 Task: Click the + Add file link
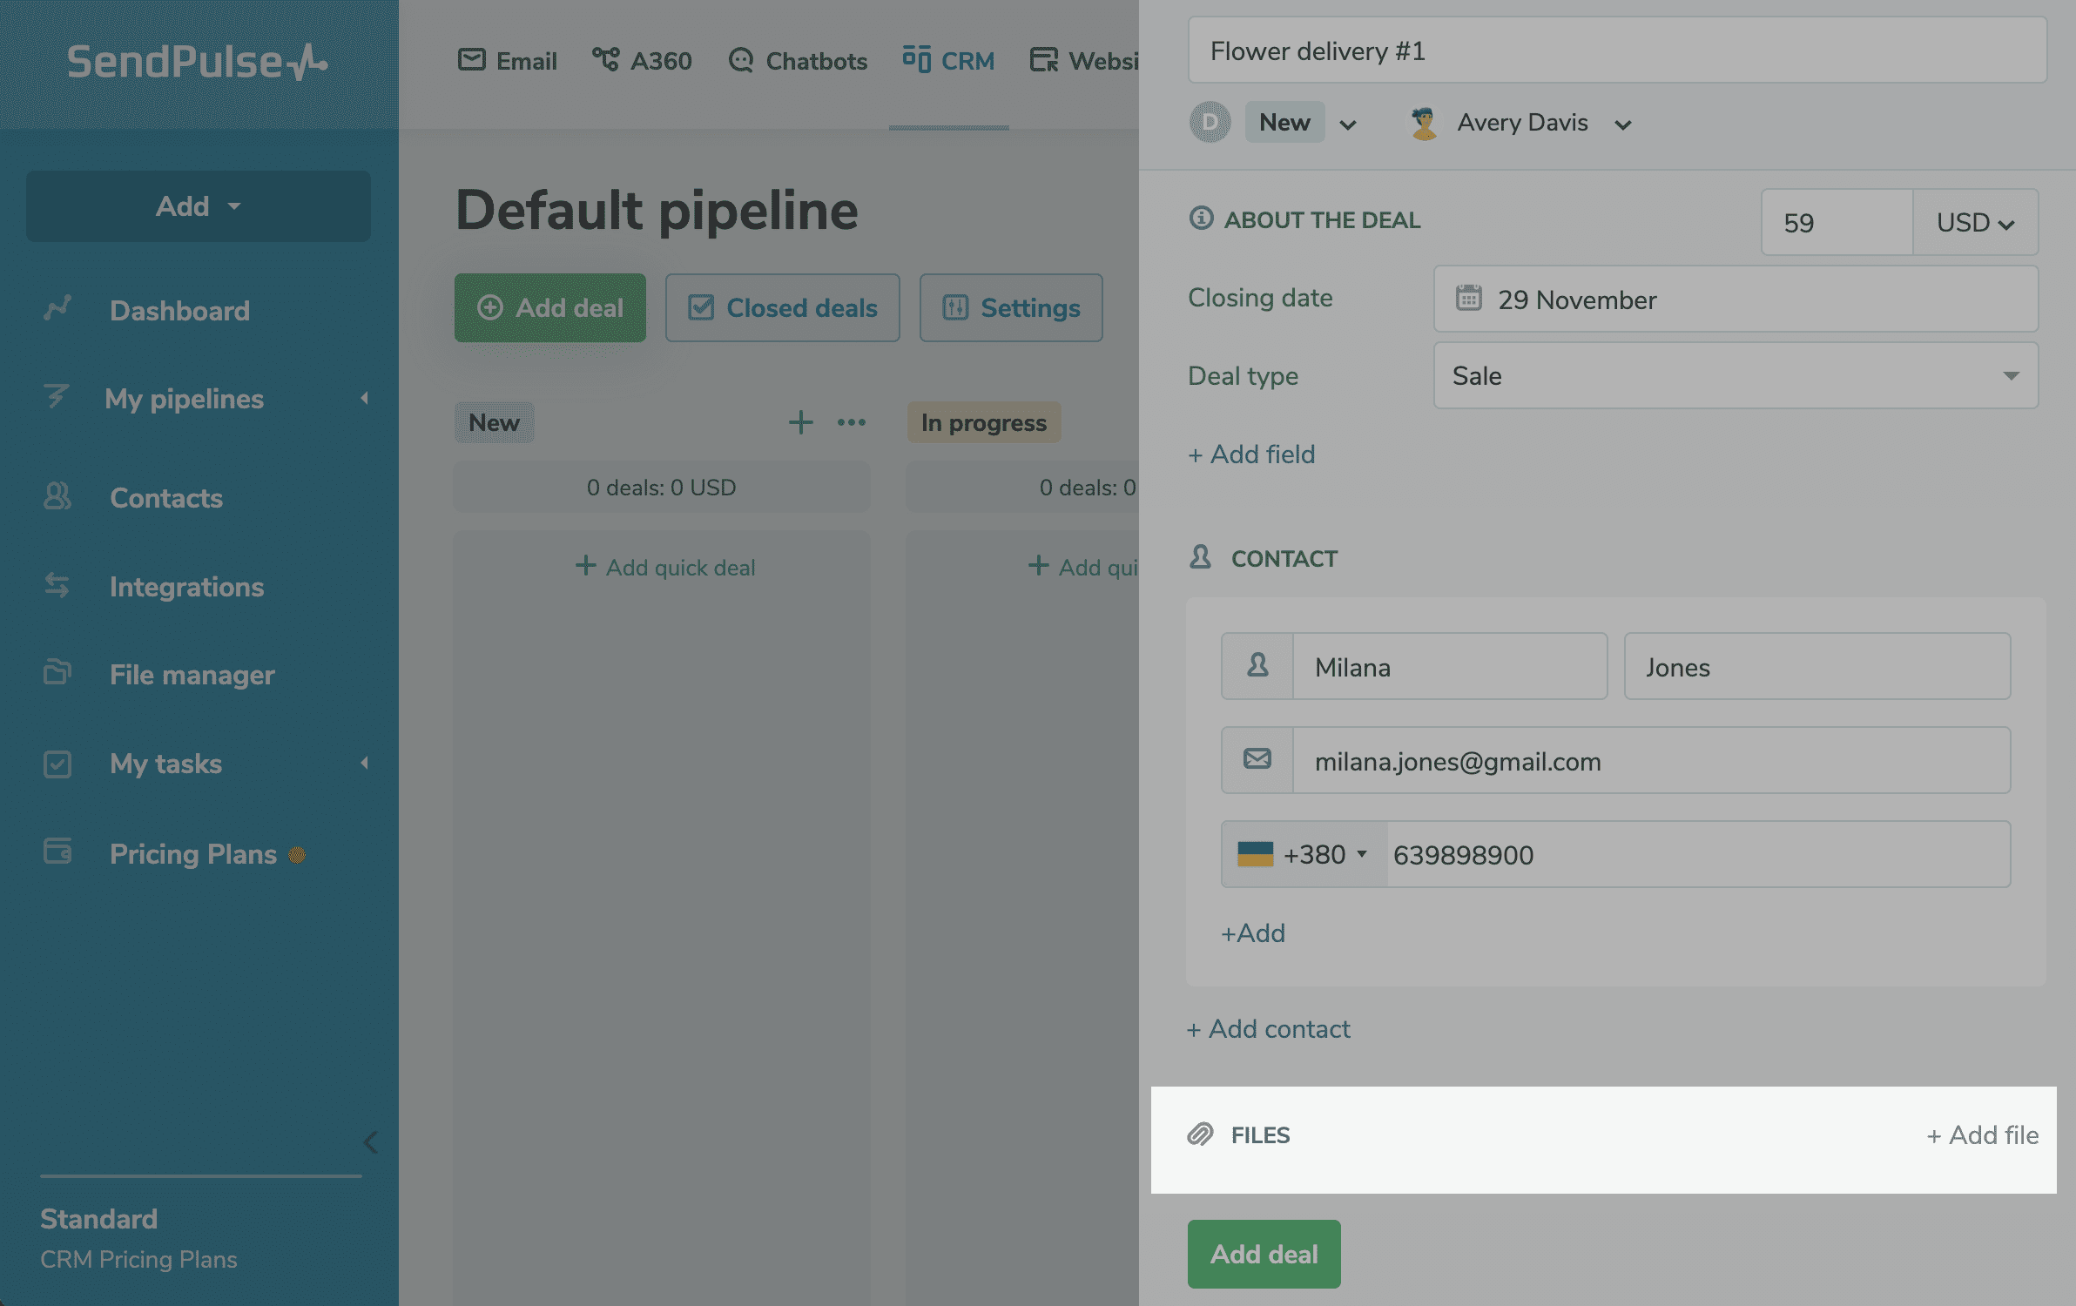click(1982, 1135)
